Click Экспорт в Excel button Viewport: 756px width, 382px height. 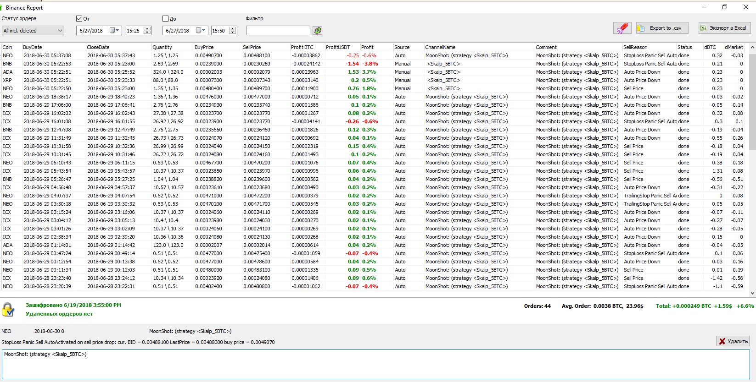click(724, 28)
